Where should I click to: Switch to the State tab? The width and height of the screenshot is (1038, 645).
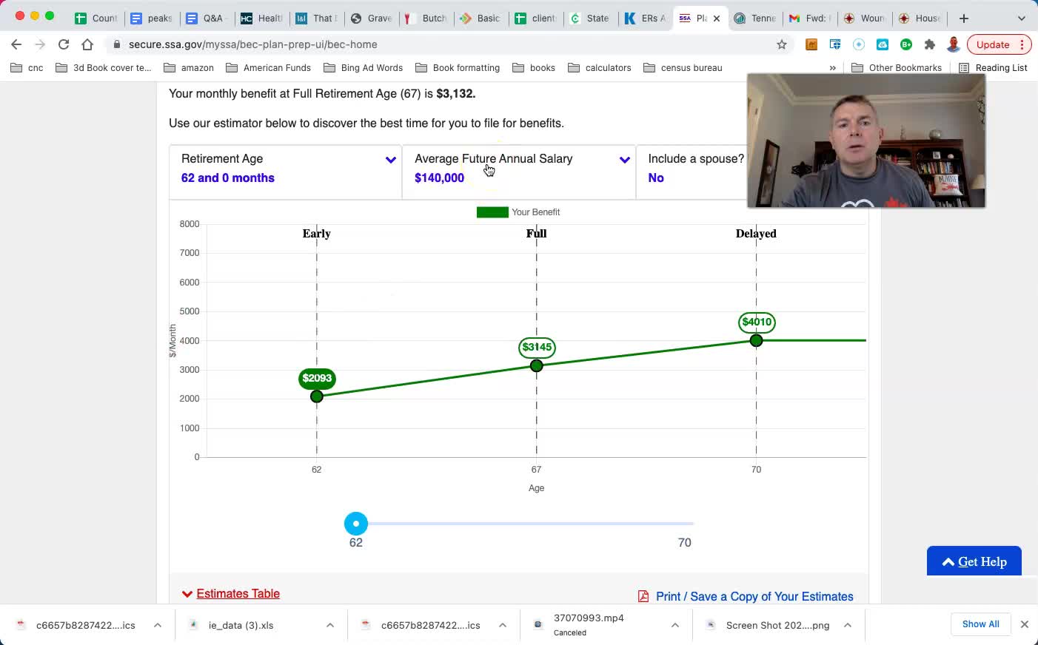(590, 18)
